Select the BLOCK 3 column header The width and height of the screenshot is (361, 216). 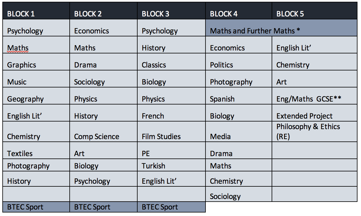(x=156, y=14)
